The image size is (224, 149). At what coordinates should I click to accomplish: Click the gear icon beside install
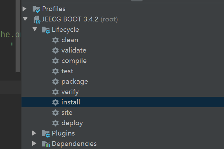tap(55, 102)
